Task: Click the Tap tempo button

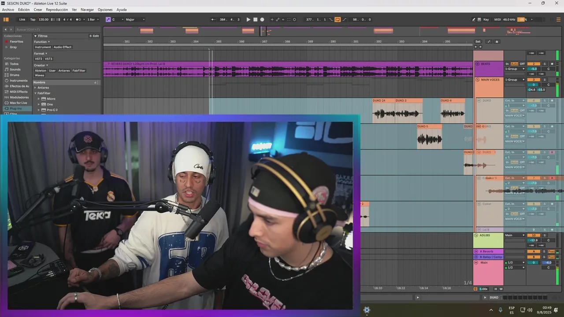Action: point(33,19)
